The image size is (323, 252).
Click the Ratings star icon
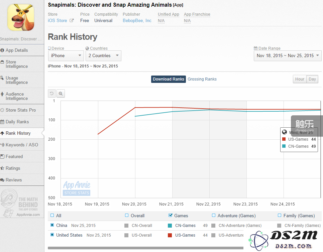coord(2,168)
